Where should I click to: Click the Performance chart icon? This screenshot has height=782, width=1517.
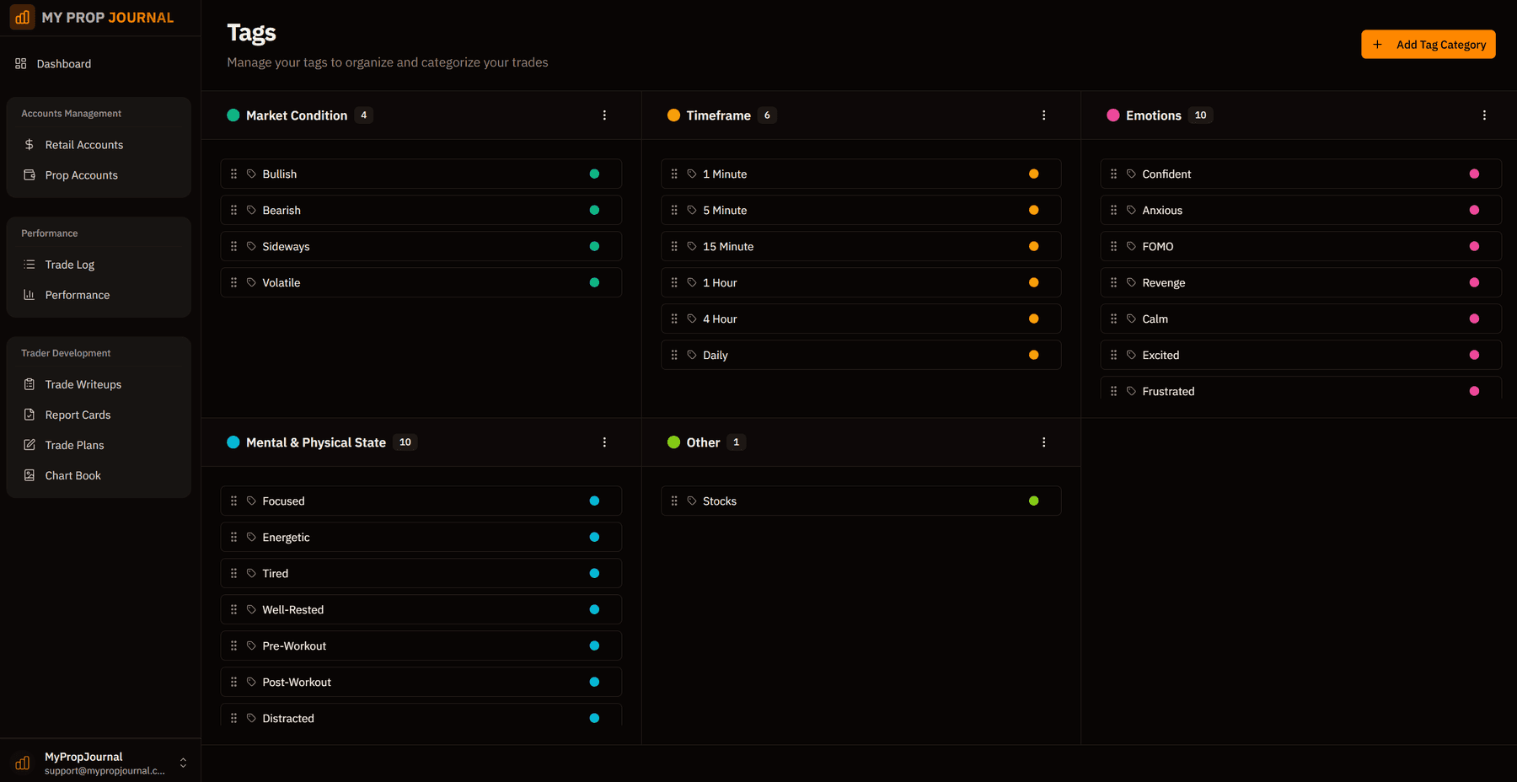pos(28,294)
